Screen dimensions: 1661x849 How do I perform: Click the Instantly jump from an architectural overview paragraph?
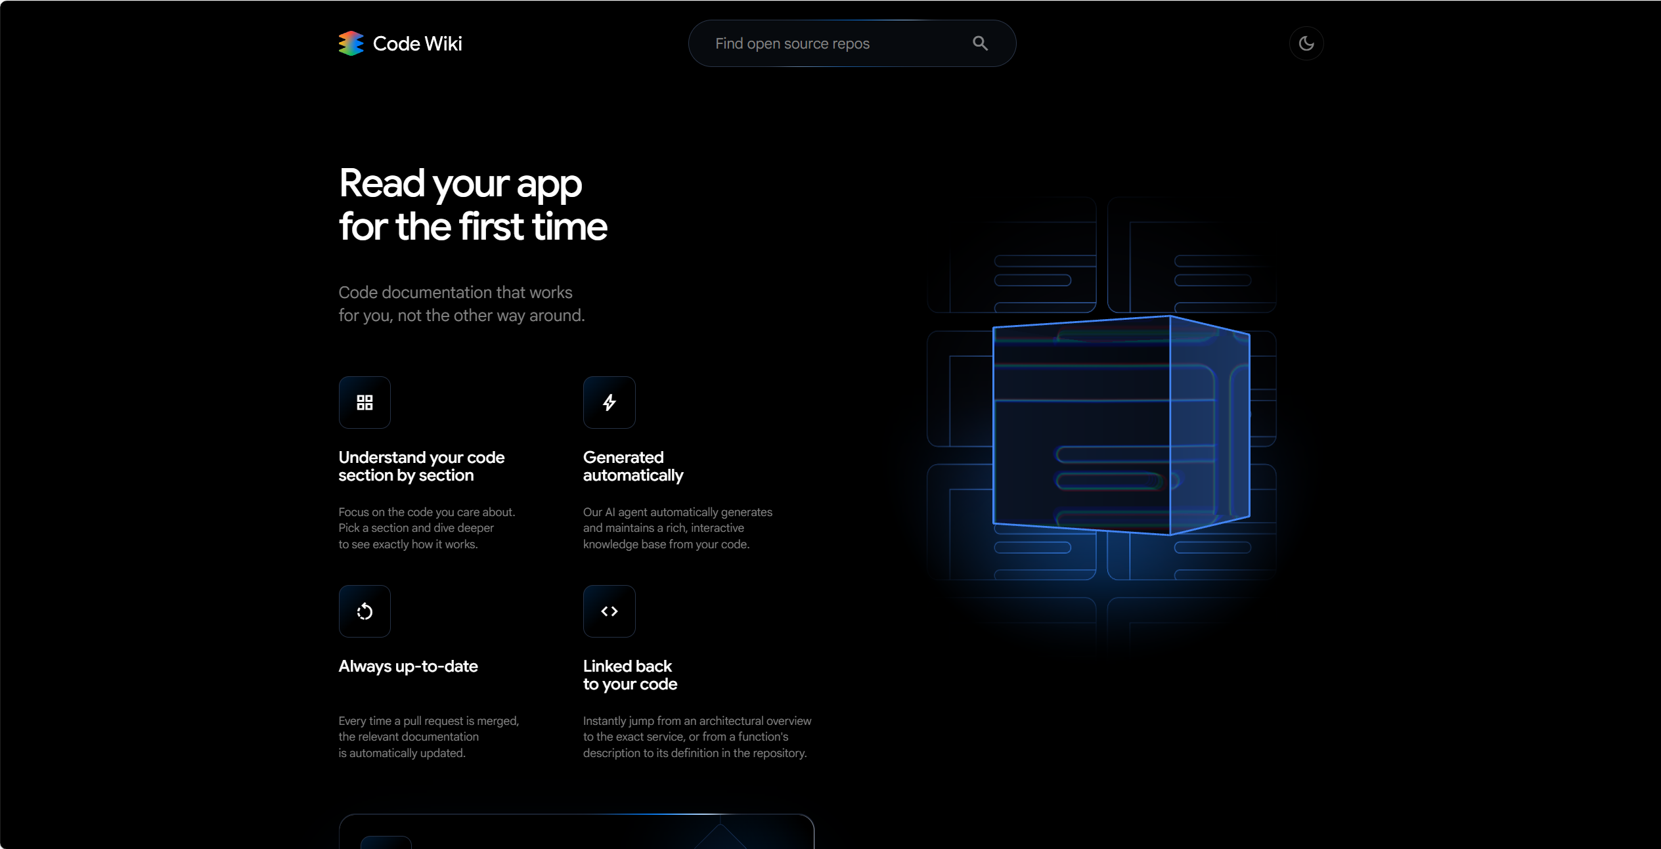[x=697, y=737]
